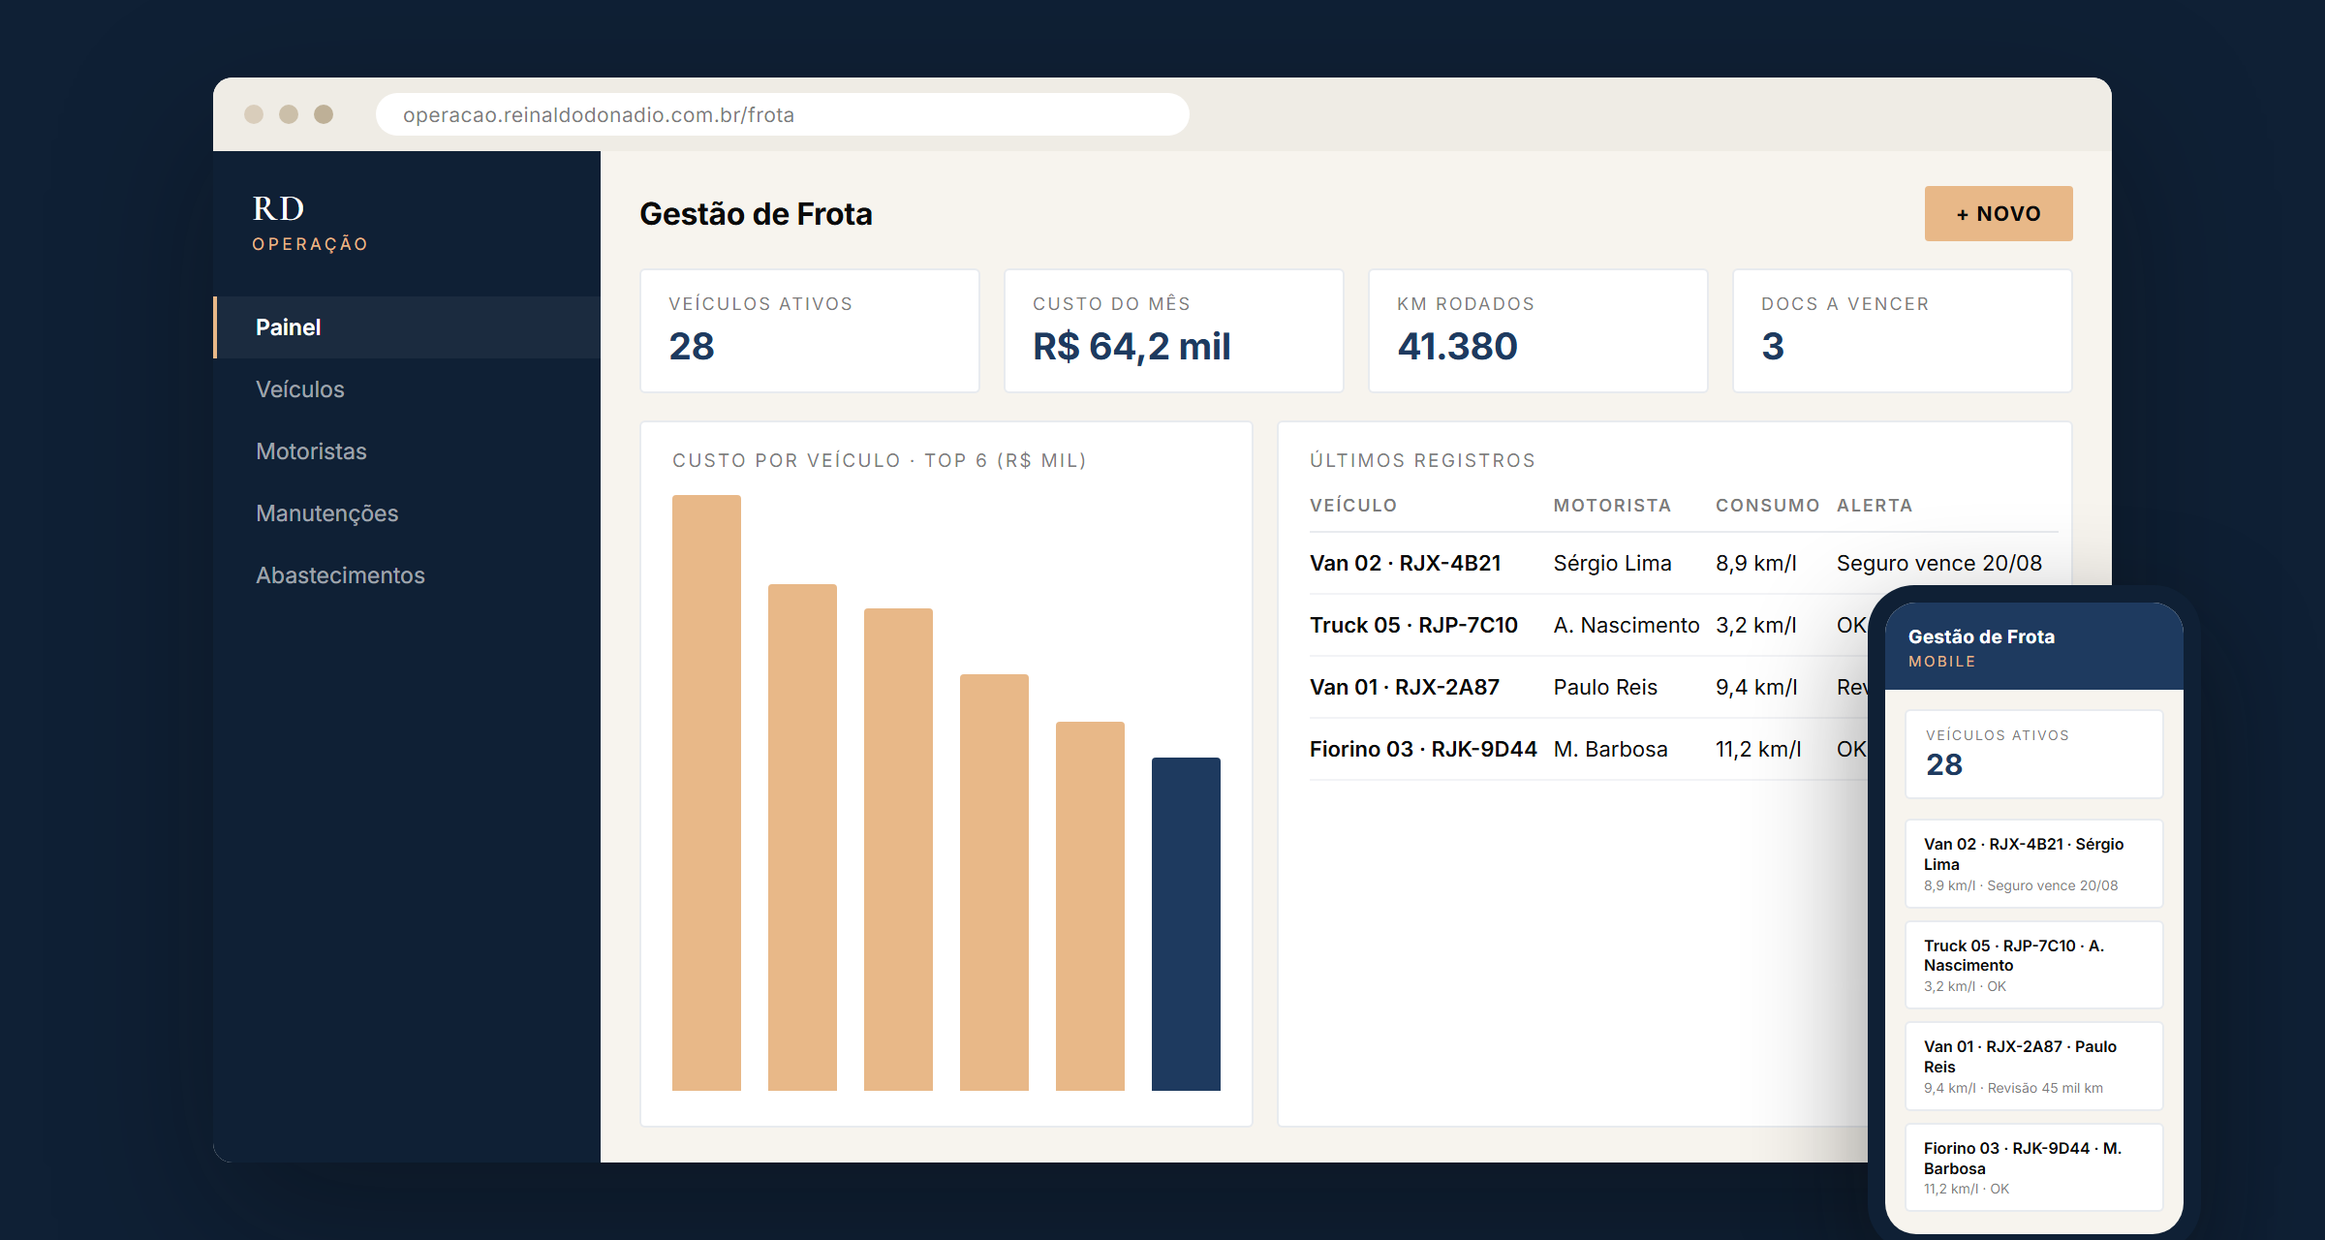The width and height of the screenshot is (2325, 1240).
Task: Click driver Paulo Reis in table
Action: coord(1605,688)
